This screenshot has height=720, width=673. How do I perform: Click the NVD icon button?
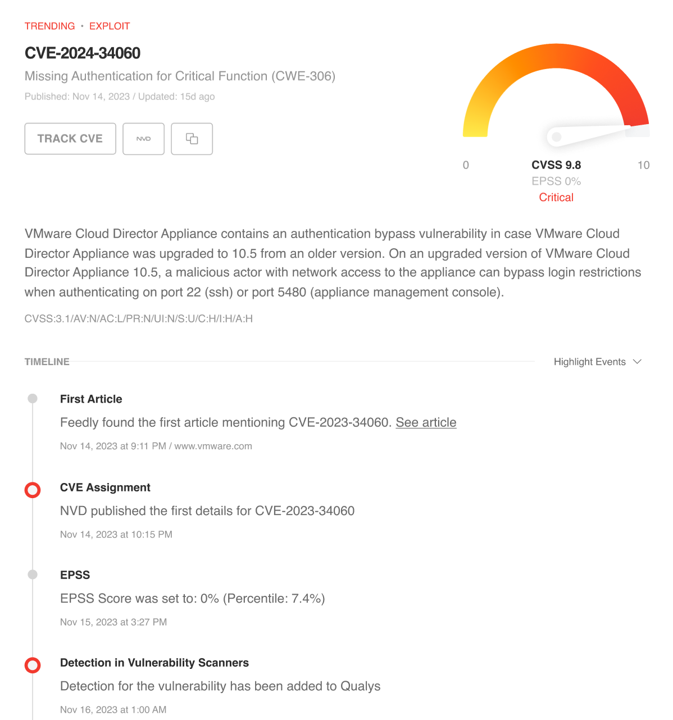tap(143, 139)
